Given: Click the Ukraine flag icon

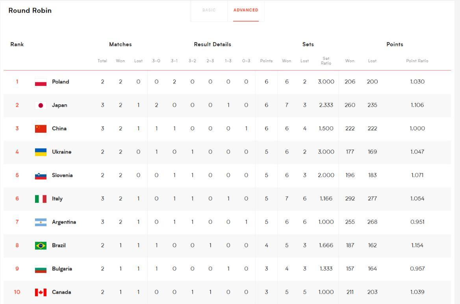Looking at the screenshot, I should 41,152.
